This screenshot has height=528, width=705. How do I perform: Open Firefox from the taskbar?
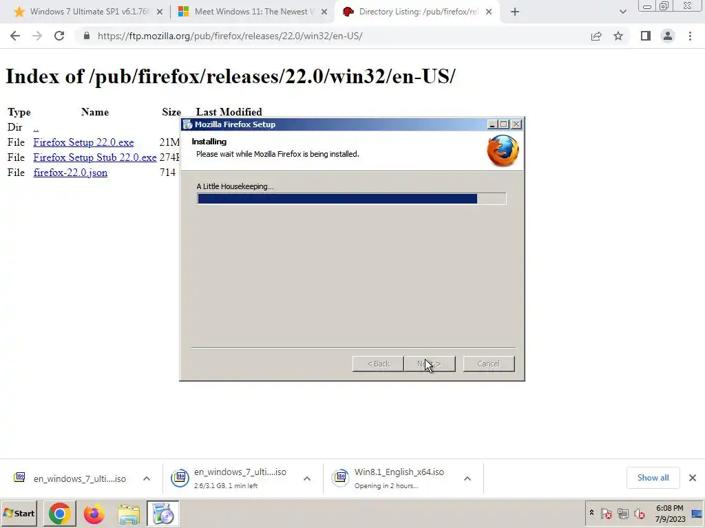pos(94,514)
